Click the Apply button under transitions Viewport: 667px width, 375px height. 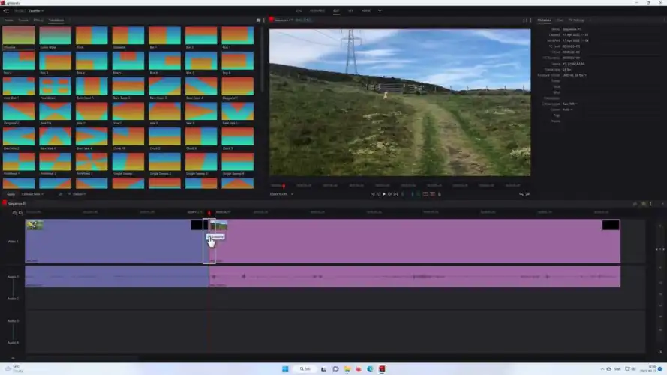point(11,194)
